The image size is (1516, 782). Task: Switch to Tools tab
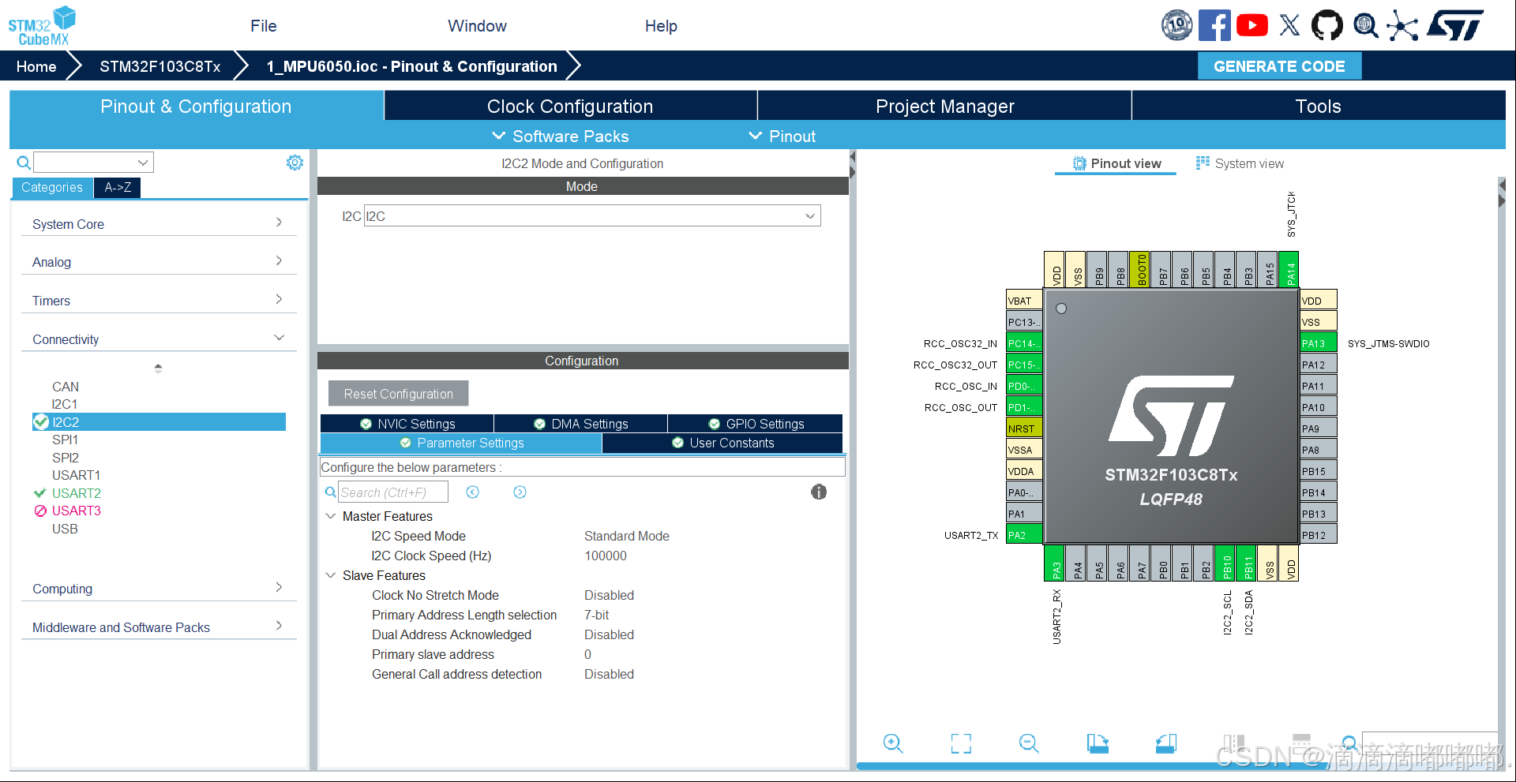click(1319, 106)
